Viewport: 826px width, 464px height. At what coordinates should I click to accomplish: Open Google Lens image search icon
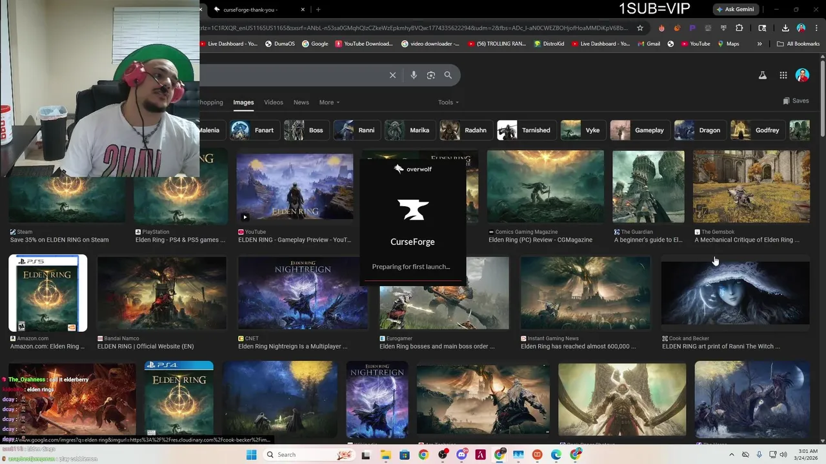(x=431, y=75)
